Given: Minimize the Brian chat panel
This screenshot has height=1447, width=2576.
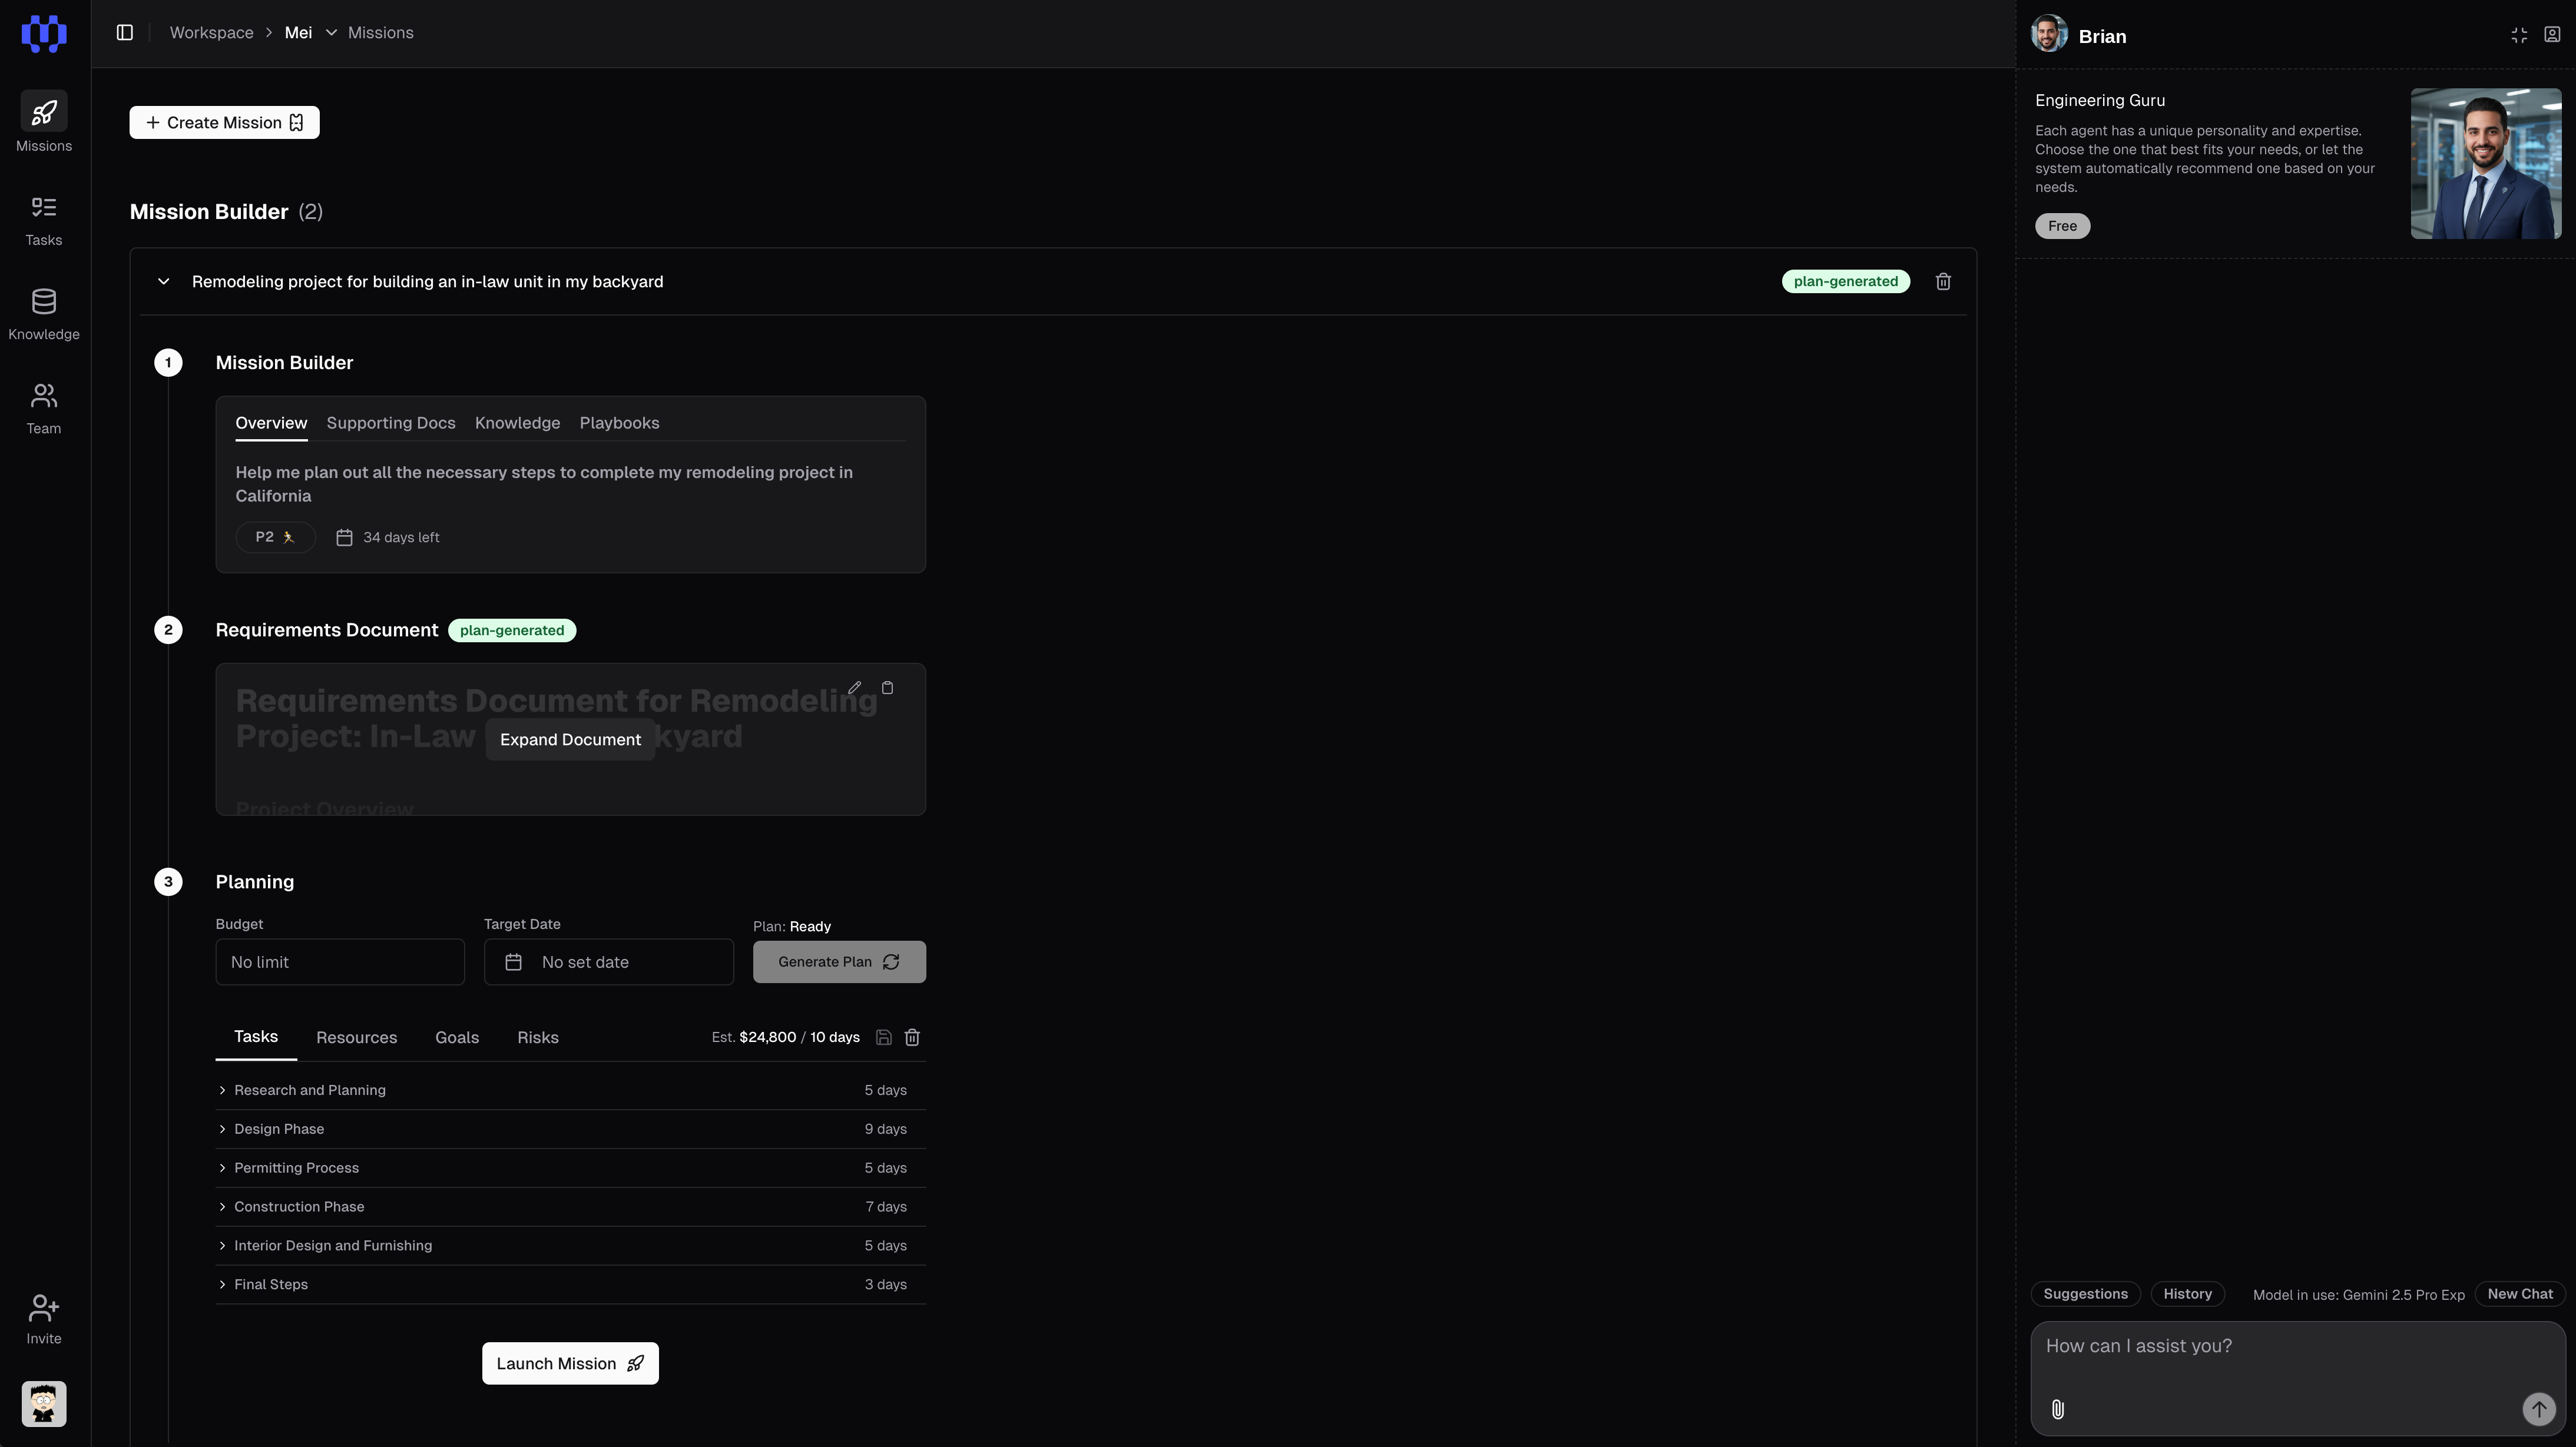Looking at the screenshot, I should click(2519, 36).
